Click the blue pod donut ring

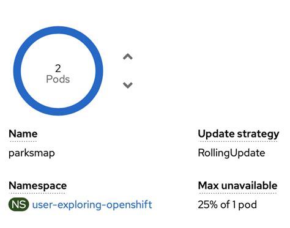[58, 30]
